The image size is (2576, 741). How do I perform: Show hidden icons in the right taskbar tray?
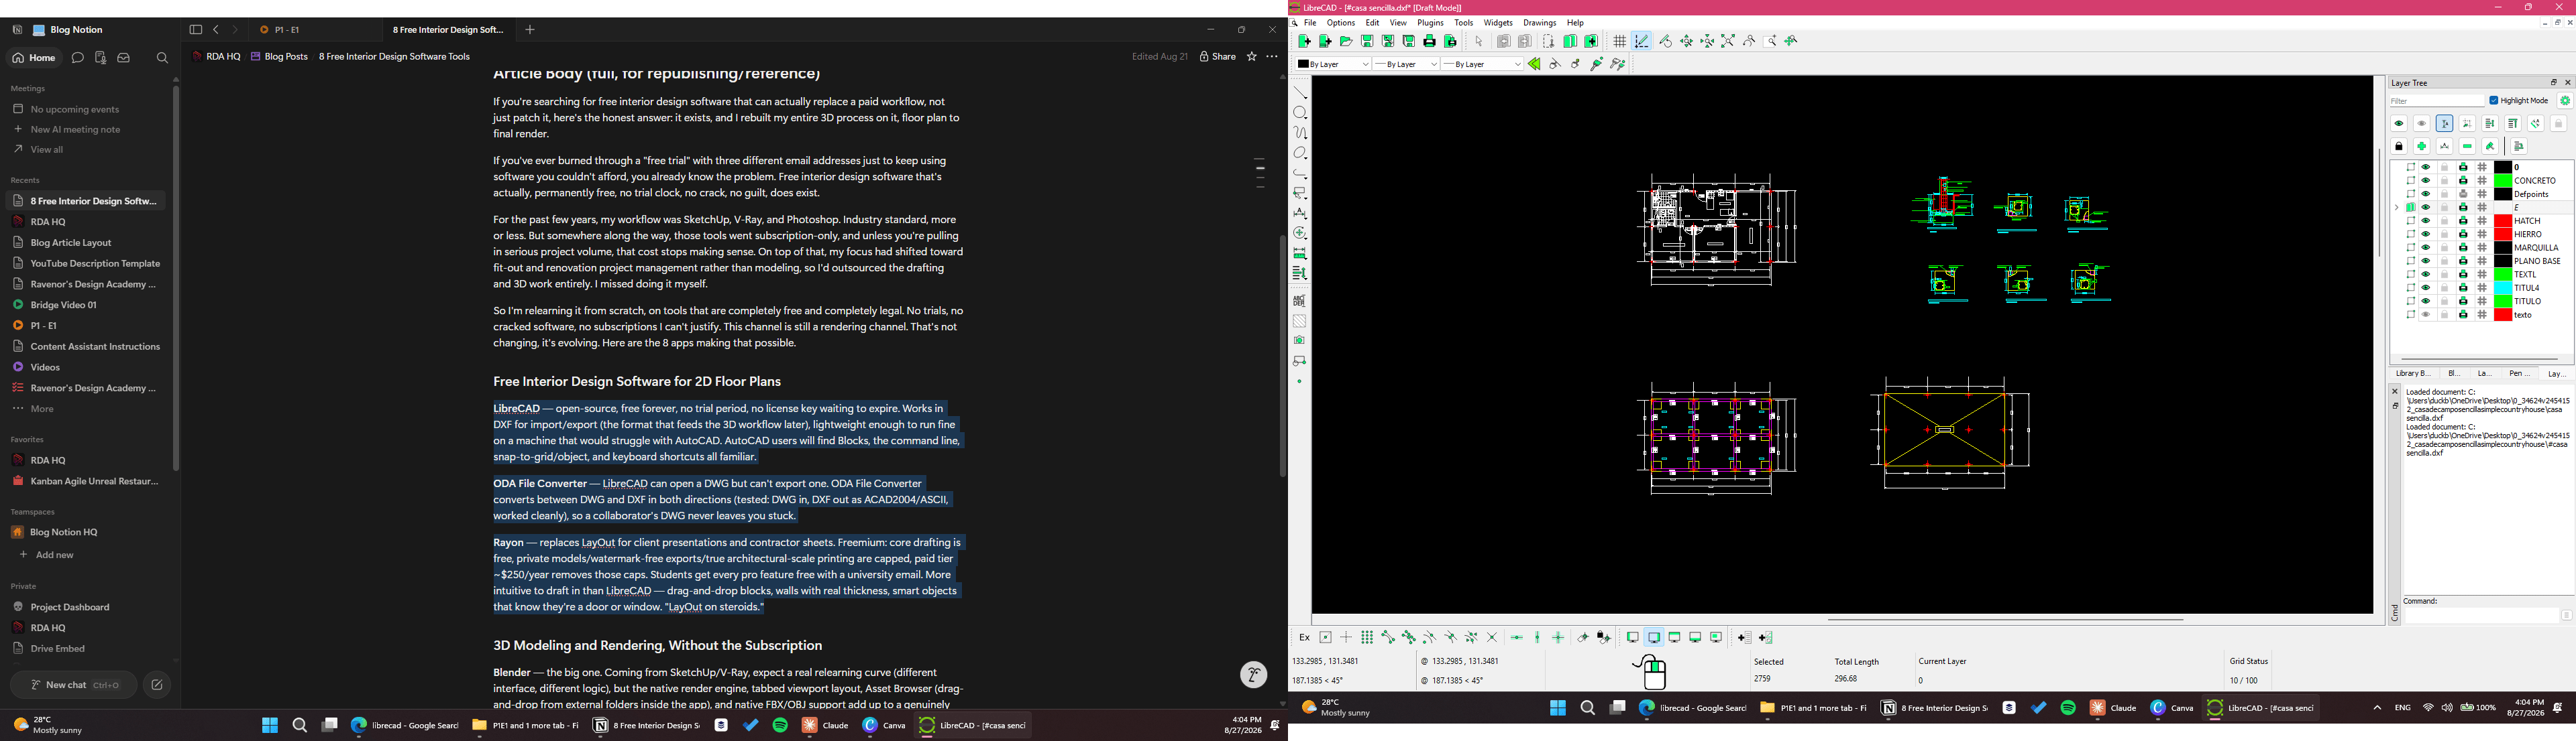click(x=2377, y=708)
